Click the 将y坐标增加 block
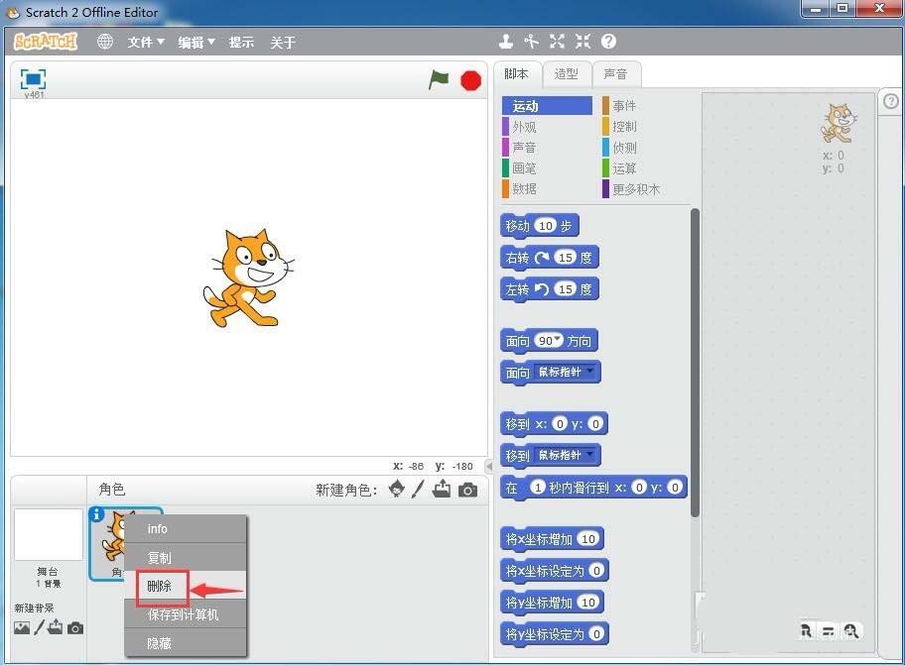 click(552, 603)
